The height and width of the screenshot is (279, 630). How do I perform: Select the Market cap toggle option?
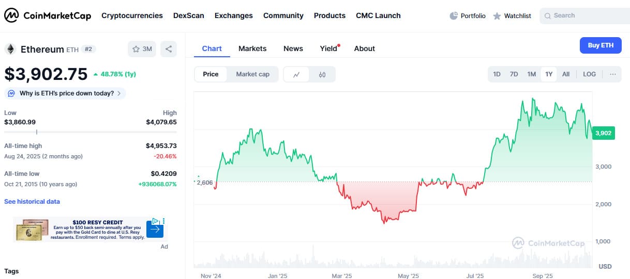[x=252, y=74]
